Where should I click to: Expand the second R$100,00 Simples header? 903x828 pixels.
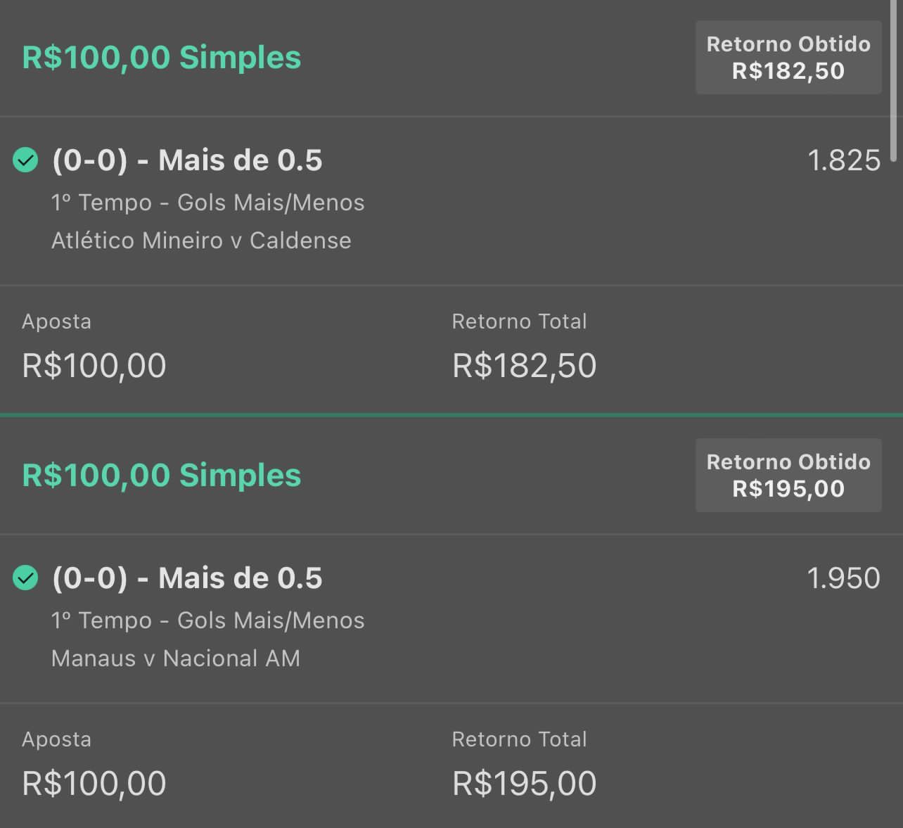162,476
